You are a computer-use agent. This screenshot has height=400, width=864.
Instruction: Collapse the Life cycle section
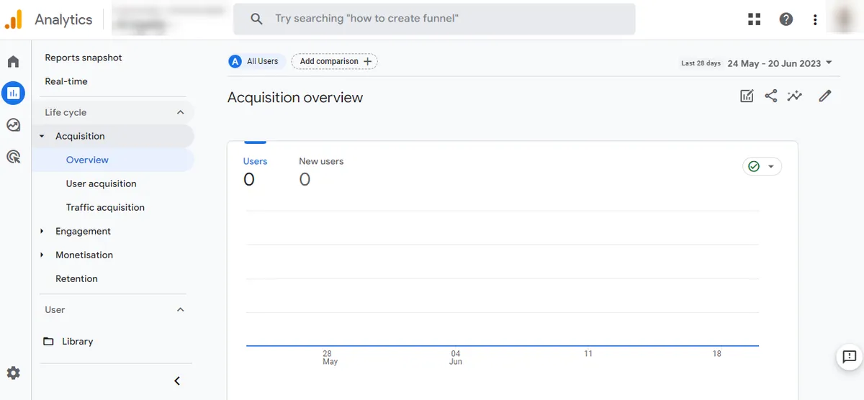180,112
